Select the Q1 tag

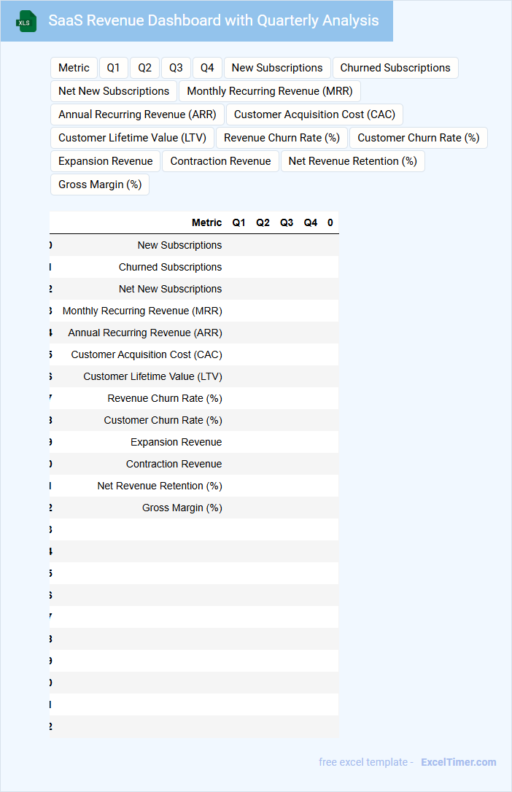[x=114, y=68]
